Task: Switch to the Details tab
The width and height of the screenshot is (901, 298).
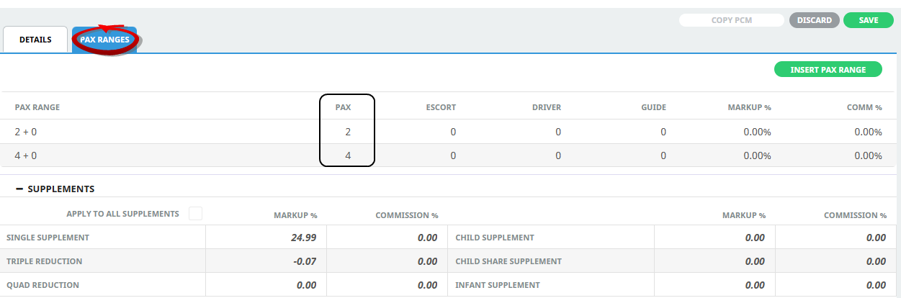Action: pyautogui.click(x=35, y=40)
